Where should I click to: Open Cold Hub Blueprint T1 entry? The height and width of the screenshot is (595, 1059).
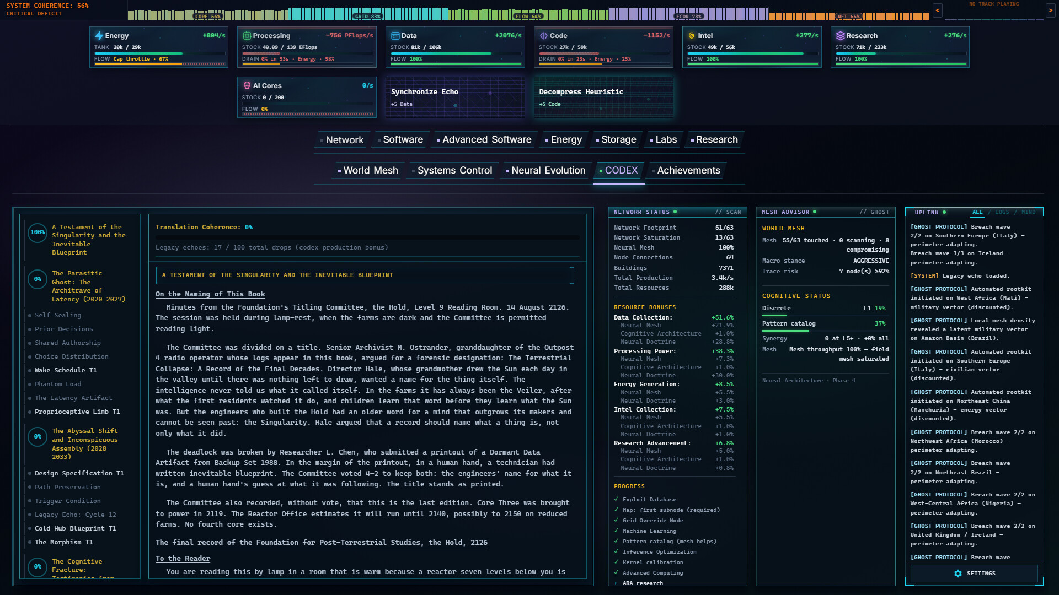pos(76,529)
